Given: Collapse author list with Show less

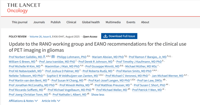Looking at the screenshot, I should [98, 95].
